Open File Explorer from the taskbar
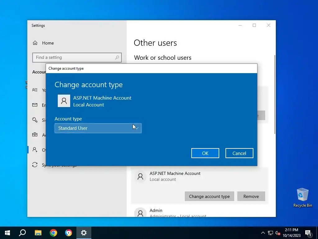 pos(38,233)
